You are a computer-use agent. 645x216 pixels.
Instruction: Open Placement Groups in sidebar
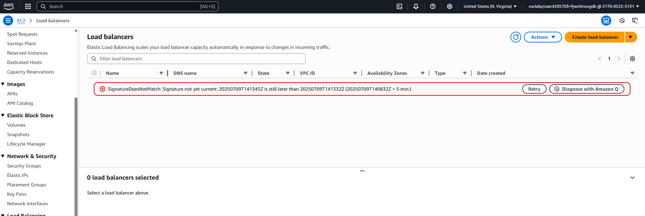pos(27,185)
